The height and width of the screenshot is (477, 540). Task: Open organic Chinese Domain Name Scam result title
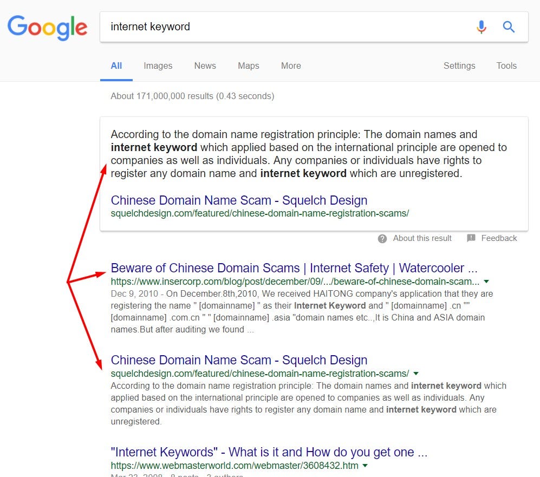pyautogui.click(x=239, y=360)
